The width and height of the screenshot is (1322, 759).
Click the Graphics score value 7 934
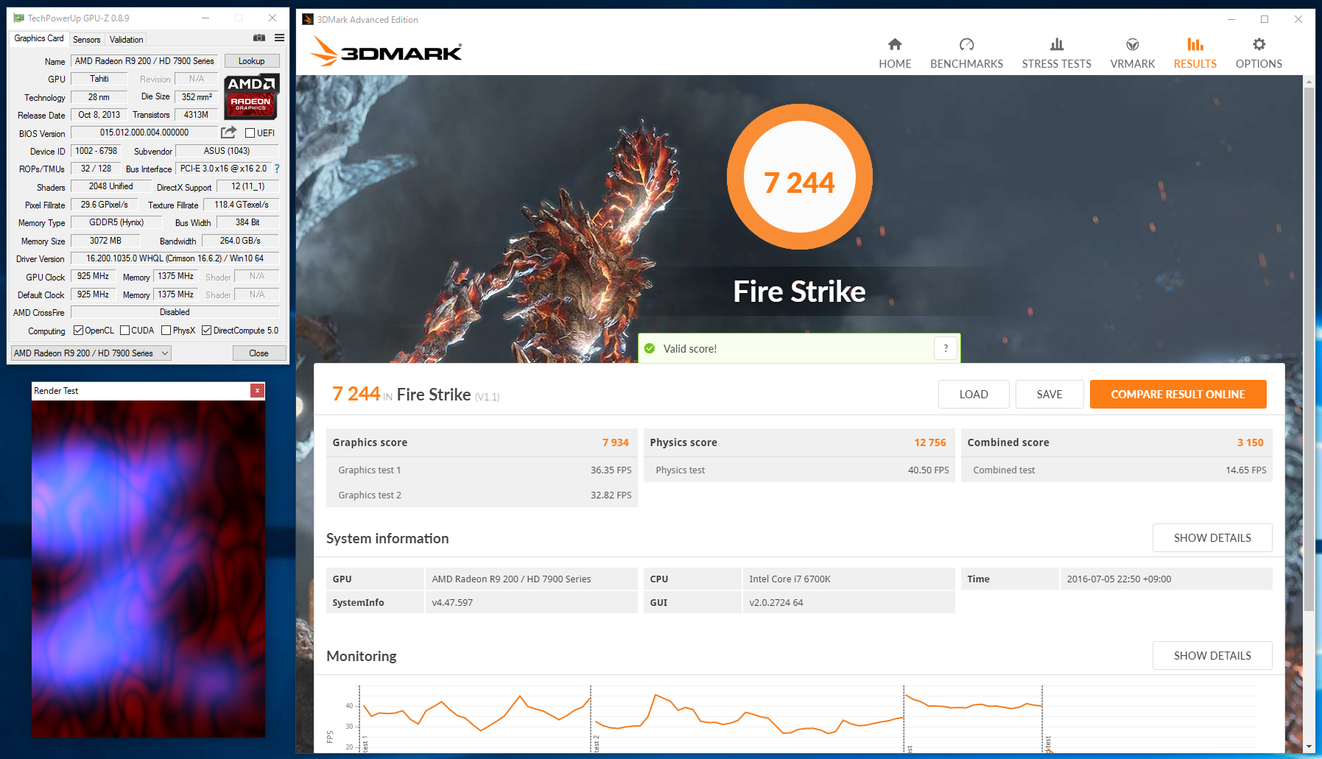tap(615, 442)
